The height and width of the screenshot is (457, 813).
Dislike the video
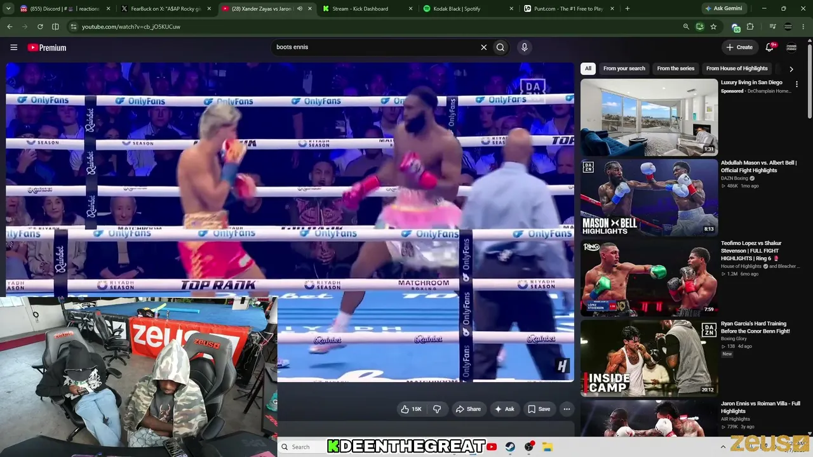point(437,409)
